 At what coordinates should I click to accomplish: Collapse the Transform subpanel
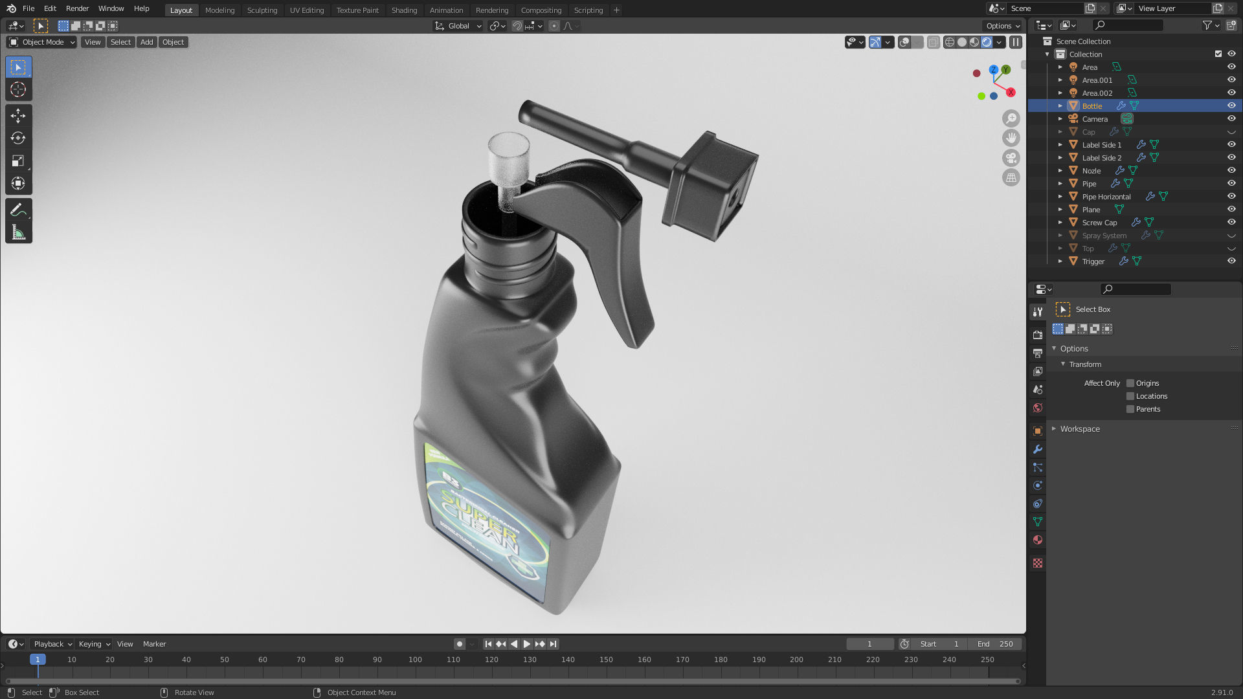tap(1063, 364)
